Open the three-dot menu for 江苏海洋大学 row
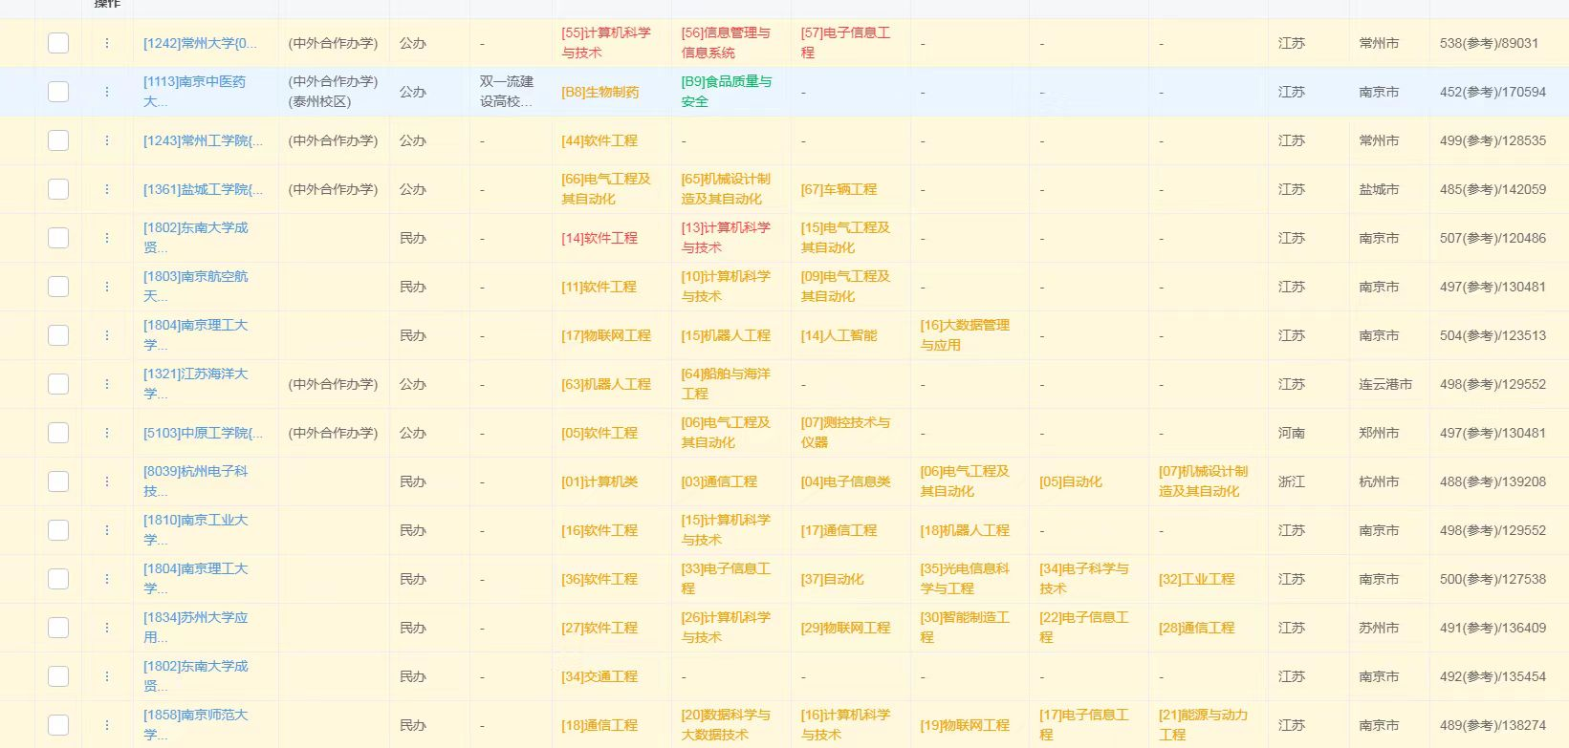The height and width of the screenshot is (748, 1569). (x=107, y=384)
